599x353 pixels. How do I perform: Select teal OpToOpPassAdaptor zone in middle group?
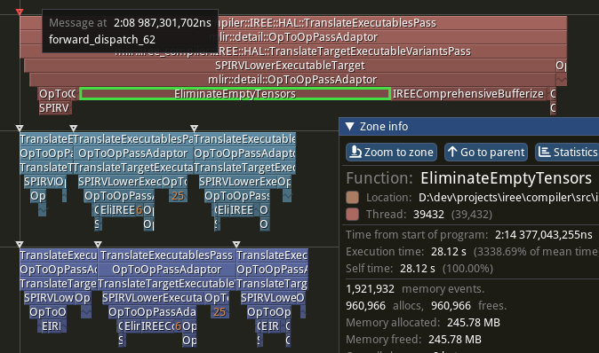click(133, 153)
